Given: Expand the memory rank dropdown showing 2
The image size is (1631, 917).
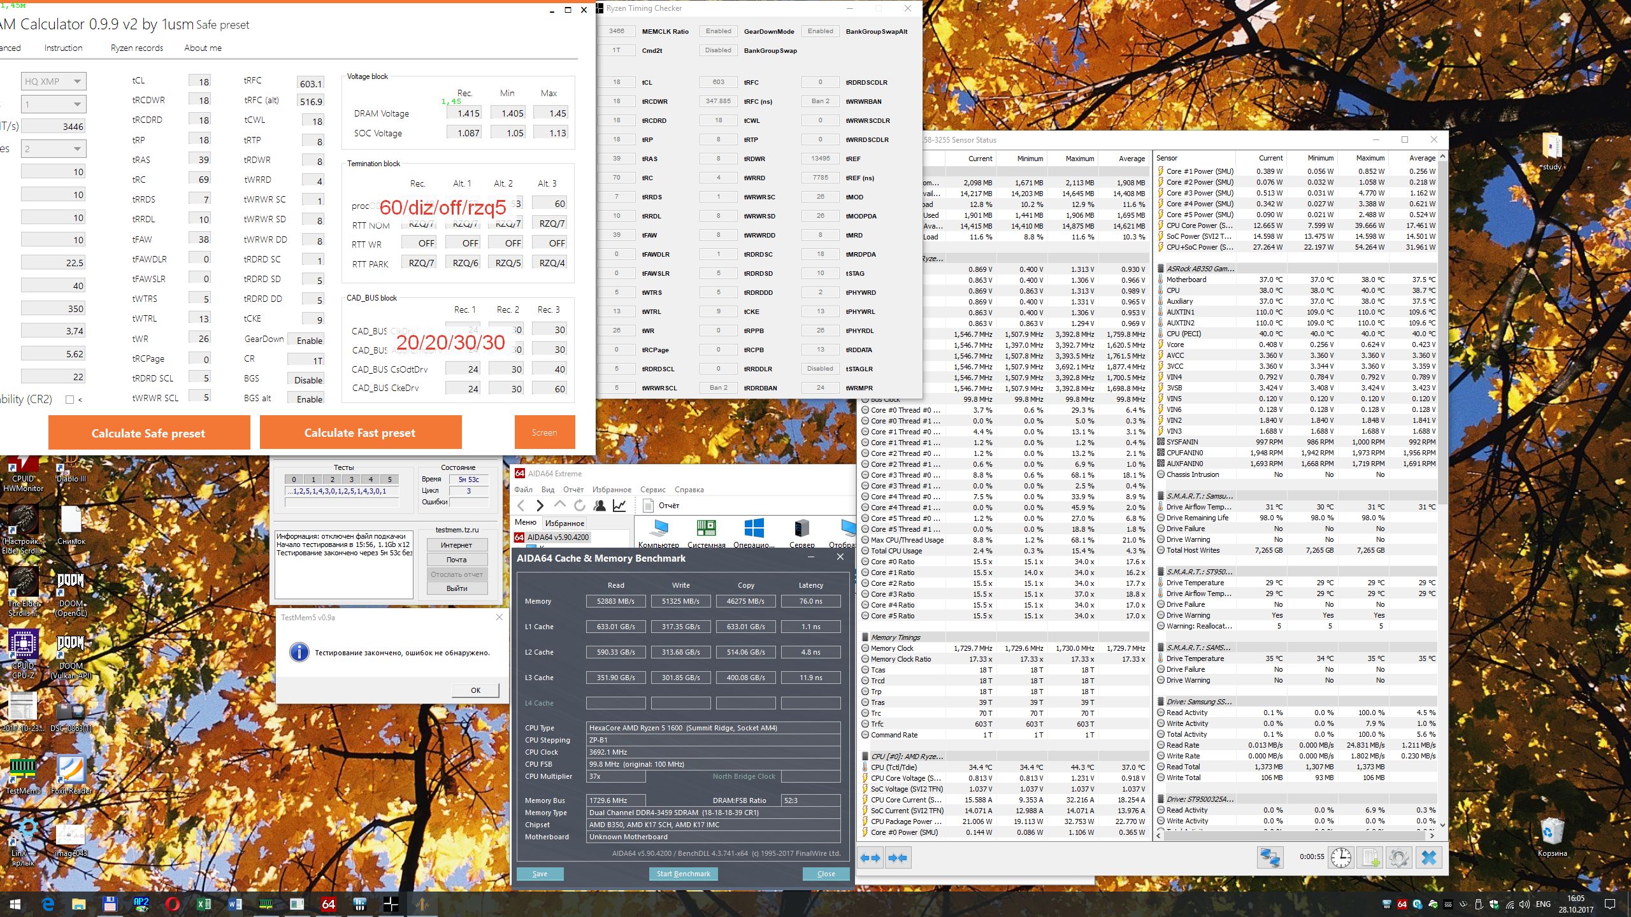Looking at the screenshot, I should click(x=54, y=149).
